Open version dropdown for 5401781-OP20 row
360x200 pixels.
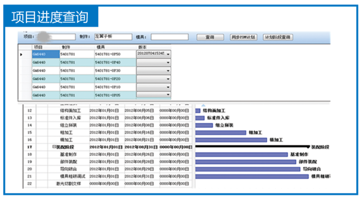point(168,79)
